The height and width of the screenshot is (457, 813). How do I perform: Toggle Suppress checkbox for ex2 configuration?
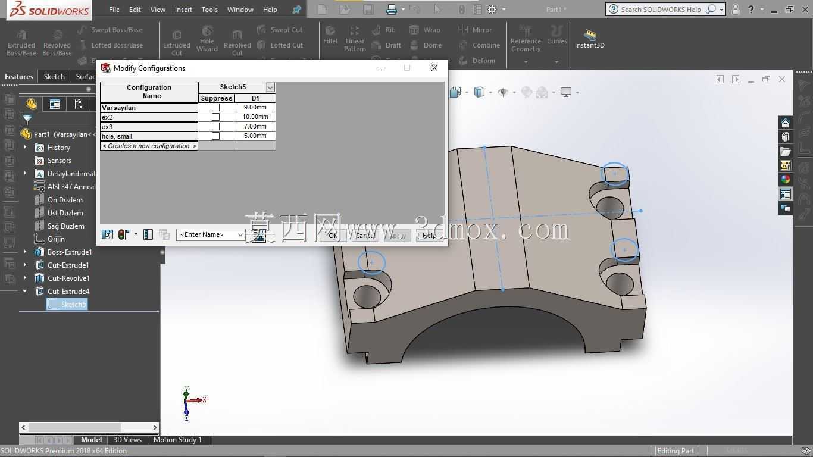pyautogui.click(x=215, y=117)
